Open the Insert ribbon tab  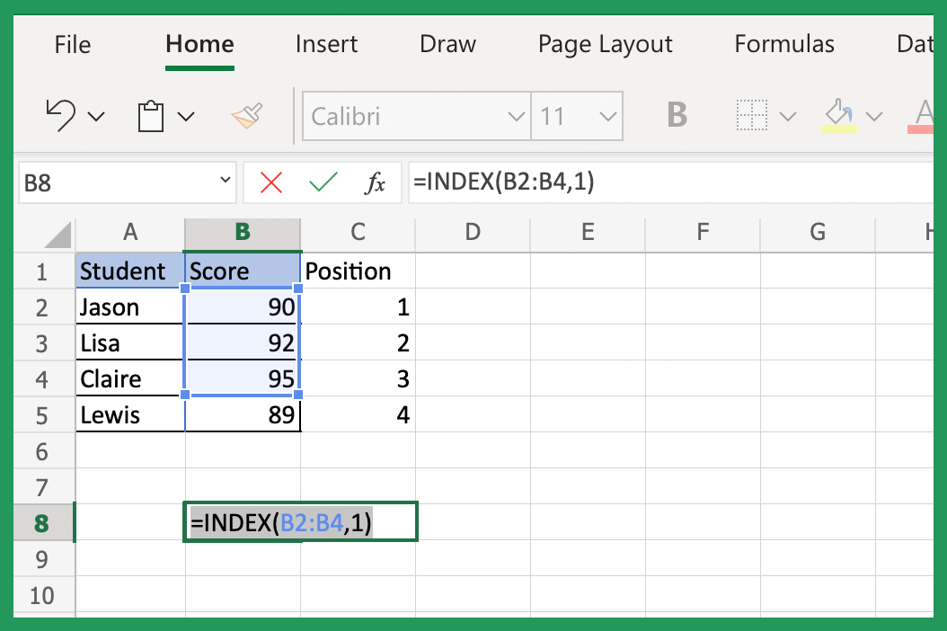[326, 43]
